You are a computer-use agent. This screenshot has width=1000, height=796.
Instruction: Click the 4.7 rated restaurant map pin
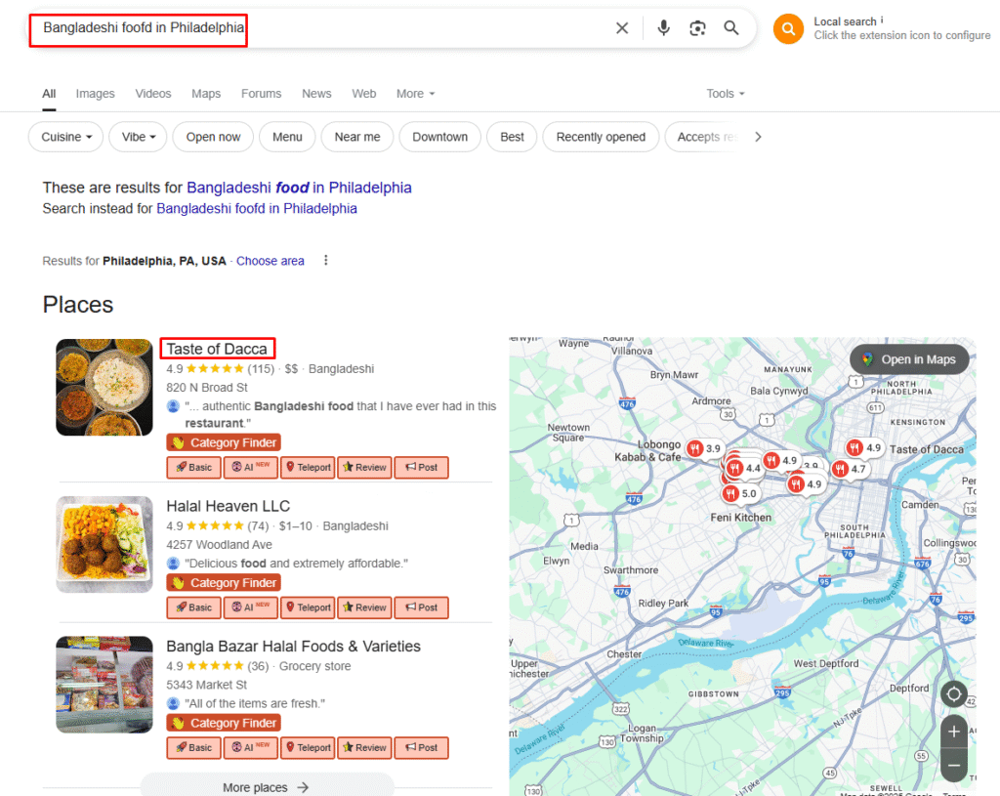[851, 470]
